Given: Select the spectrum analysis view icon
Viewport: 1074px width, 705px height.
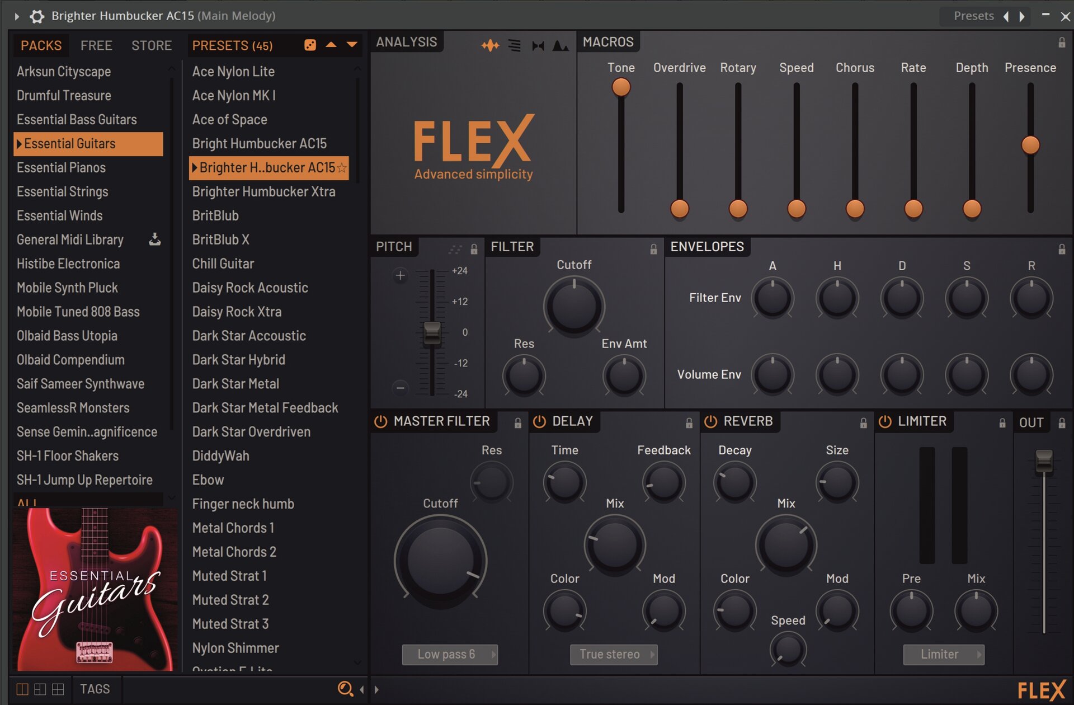Looking at the screenshot, I should [x=560, y=45].
